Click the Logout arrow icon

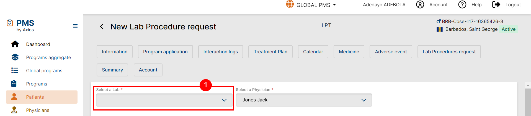[496, 5]
